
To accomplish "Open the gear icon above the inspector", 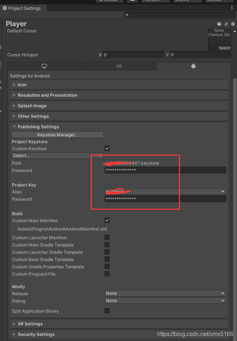I will (233, 24).
